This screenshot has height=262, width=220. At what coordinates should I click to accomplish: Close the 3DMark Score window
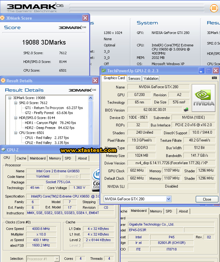pos(85,18)
